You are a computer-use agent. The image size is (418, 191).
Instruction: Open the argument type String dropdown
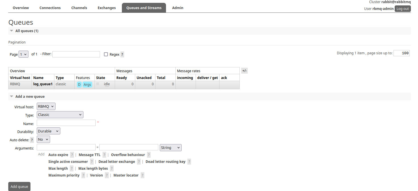point(171,148)
